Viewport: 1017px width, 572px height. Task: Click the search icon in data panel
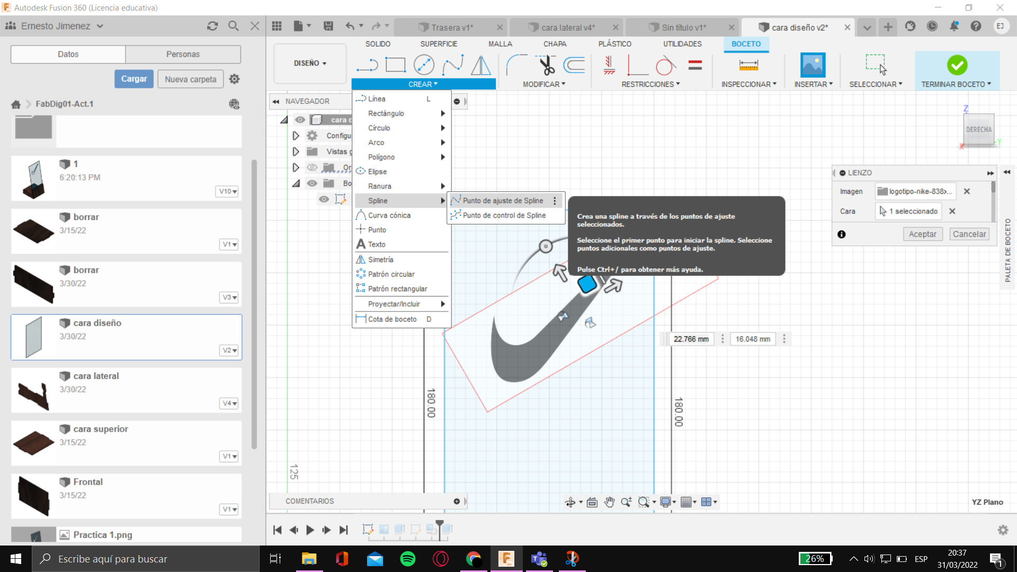(233, 26)
